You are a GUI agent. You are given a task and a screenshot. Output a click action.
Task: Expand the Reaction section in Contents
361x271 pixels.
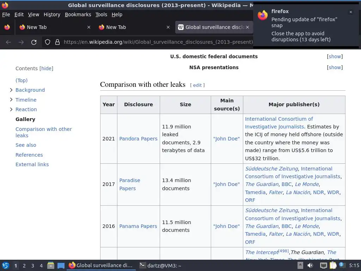(11, 109)
